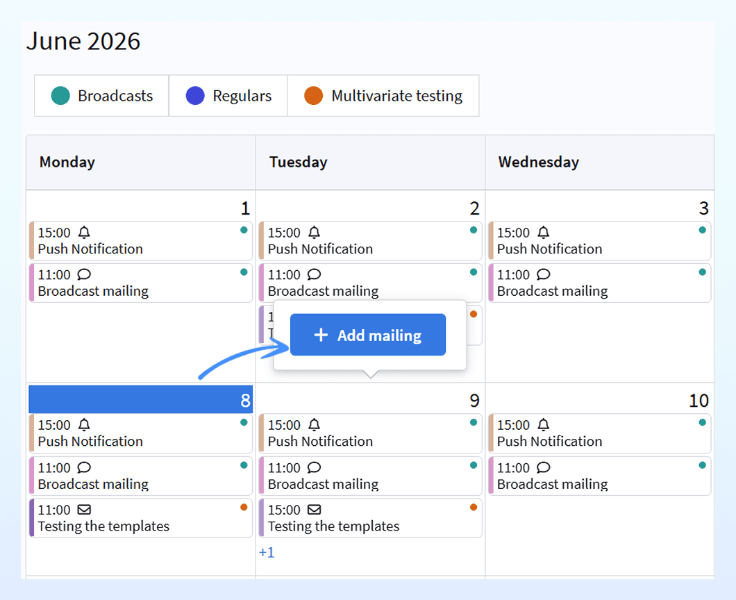This screenshot has height=600, width=736.
Task: Select the highlighted day 8 header
Action: tap(141, 399)
